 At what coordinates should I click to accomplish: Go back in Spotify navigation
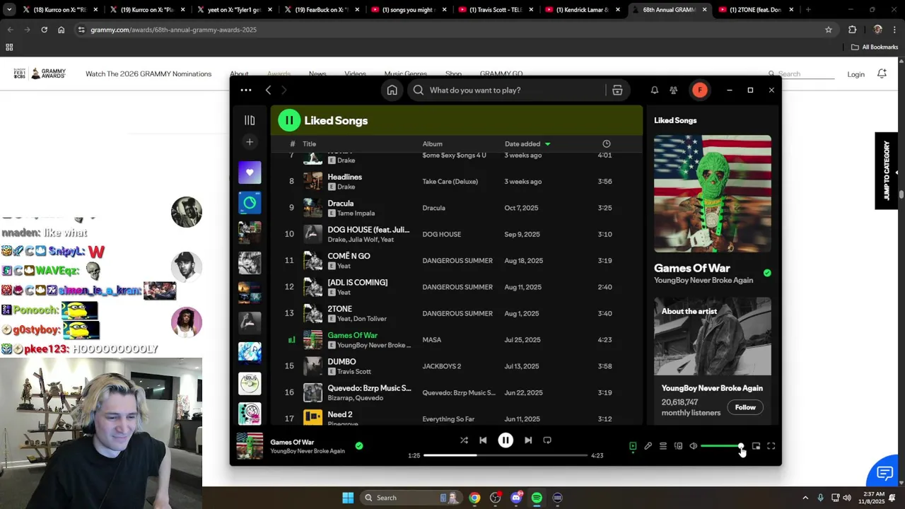coord(268,90)
